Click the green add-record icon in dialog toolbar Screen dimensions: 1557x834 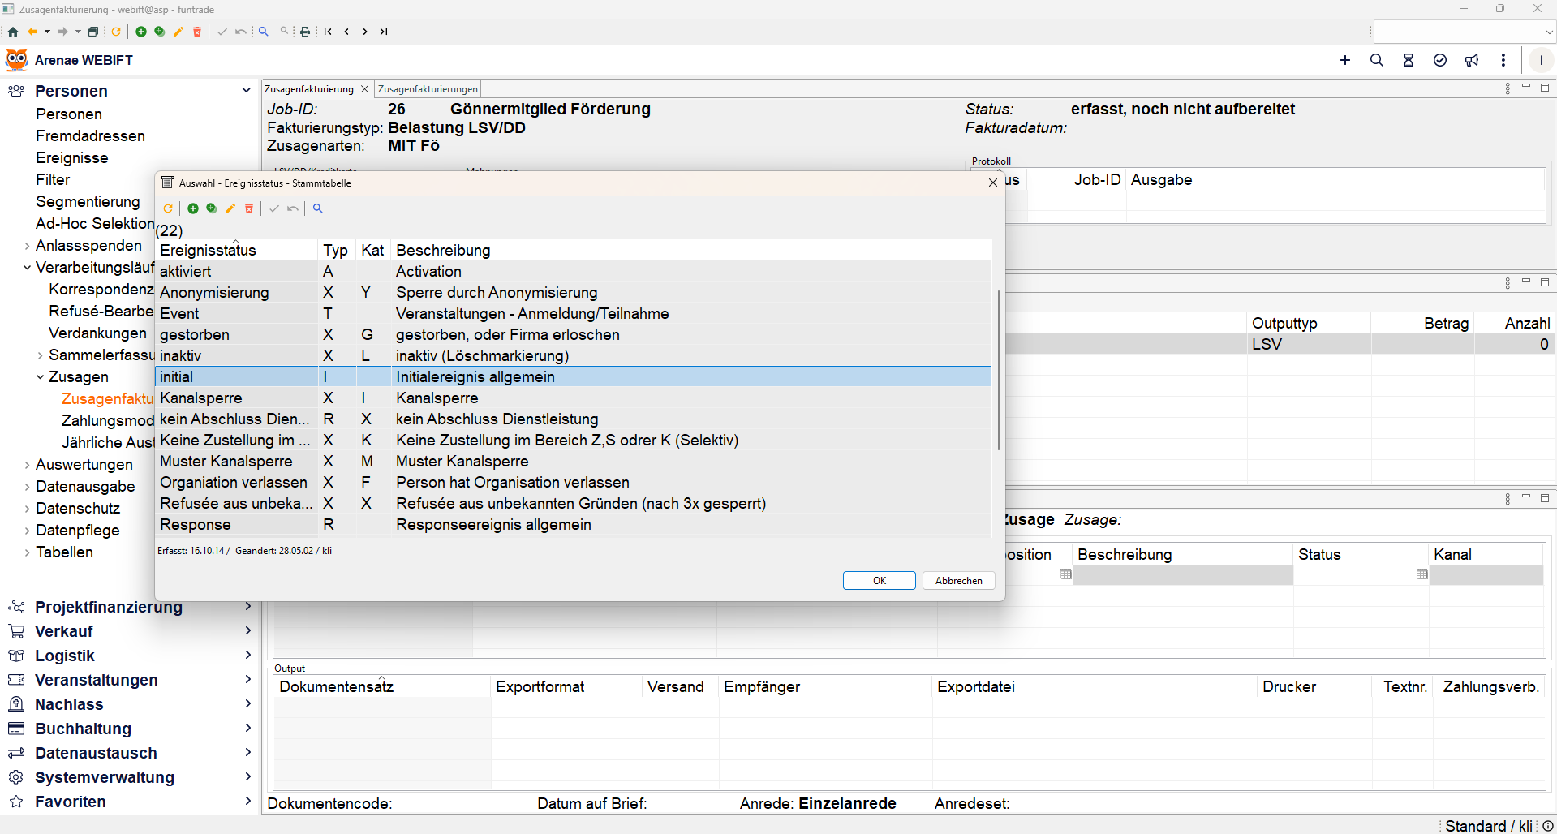pyautogui.click(x=193, y=208)
